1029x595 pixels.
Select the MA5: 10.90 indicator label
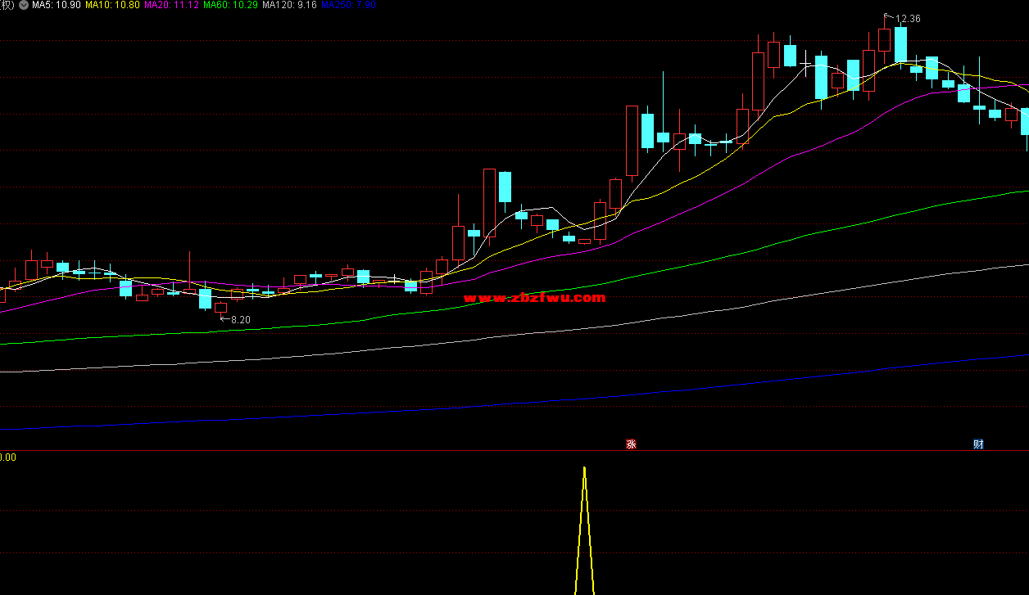(57, 5)
